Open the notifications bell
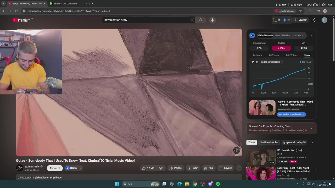This screenshot has width=335, height=188. point(314,20)
